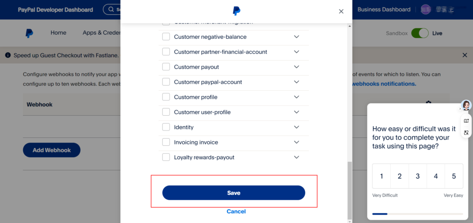The height and width of the screenshot is (223, 473).
Task: Expand the Customer profile chevron
Action: pyautogui.click(x=297, y=97)
